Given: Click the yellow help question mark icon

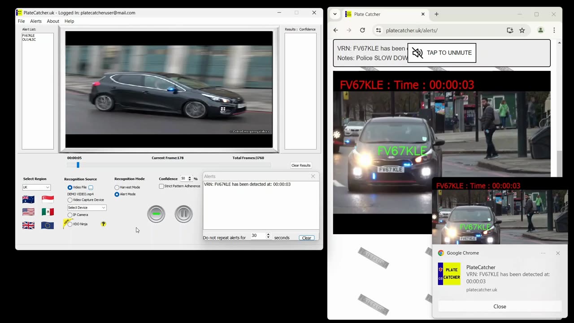Looking at the screenshot, I should pyautogui.click(x=103, y=224).
